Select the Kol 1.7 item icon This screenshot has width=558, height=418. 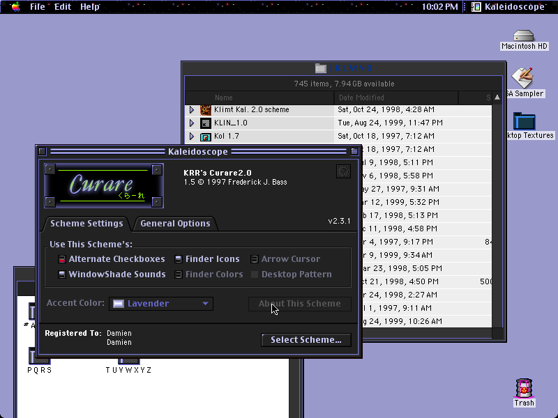[205, 137]
